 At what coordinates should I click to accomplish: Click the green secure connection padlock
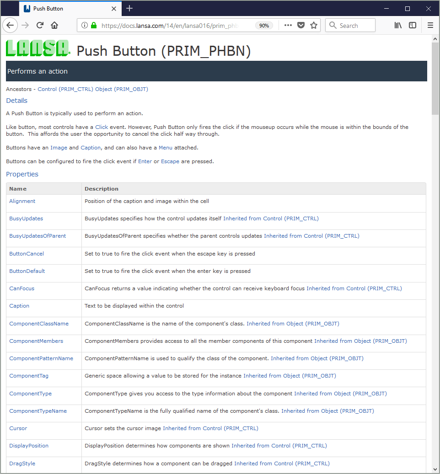pos(94,26)
